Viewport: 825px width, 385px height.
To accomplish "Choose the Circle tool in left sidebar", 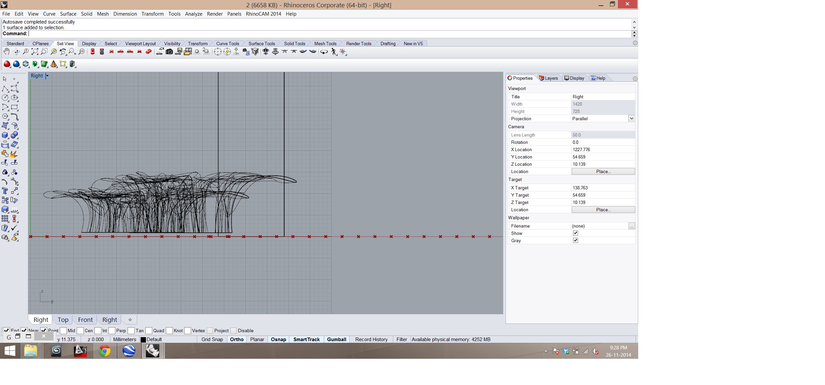I will click(5, 98).
